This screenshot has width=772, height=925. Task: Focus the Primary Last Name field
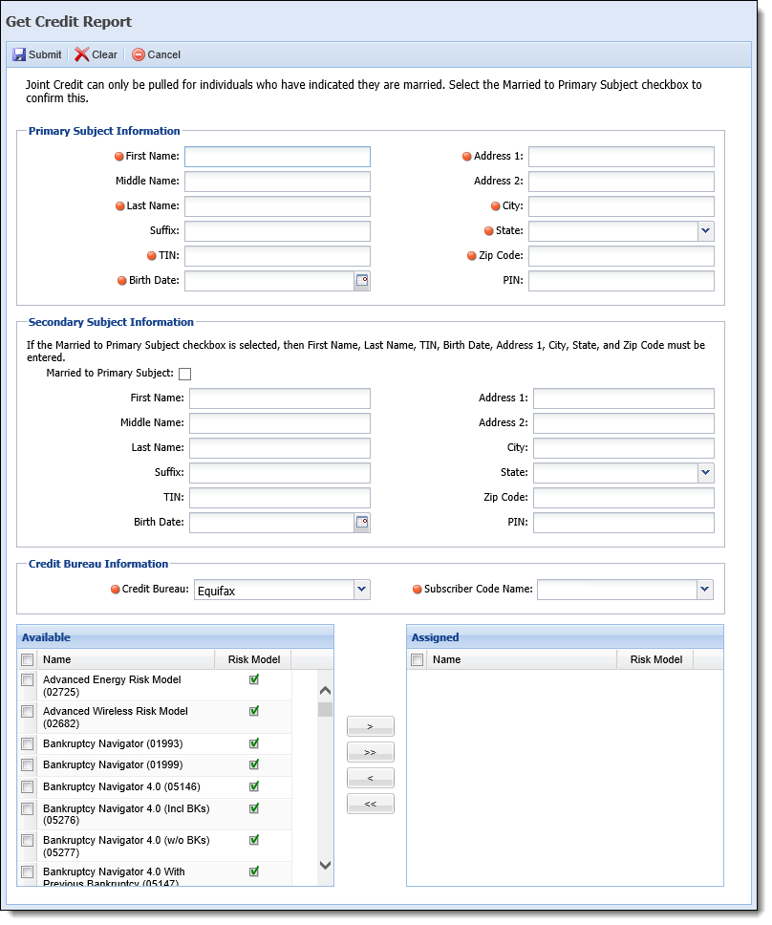coord(277,206)
